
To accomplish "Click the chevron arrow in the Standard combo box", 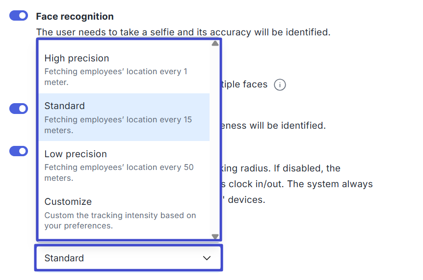I will click(x=207, y=258).
